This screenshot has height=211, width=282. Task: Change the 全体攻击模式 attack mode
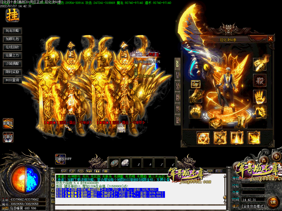pos(253,206)
